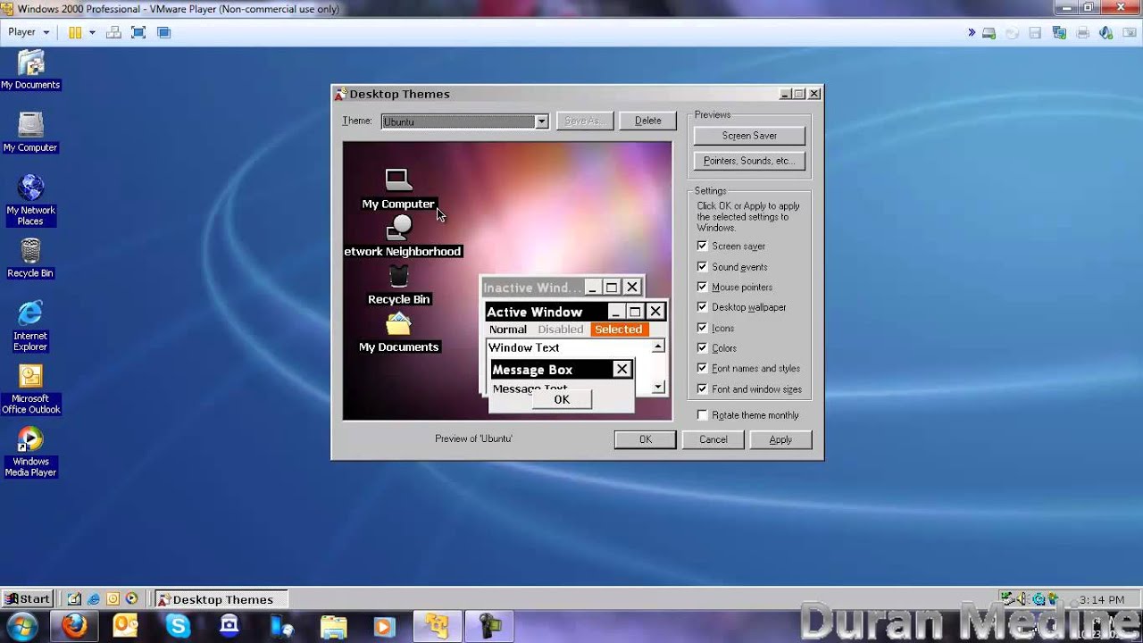1143x643 pixels.
Task: Open My Documents icon on the desktop
Action: [30, 71]
